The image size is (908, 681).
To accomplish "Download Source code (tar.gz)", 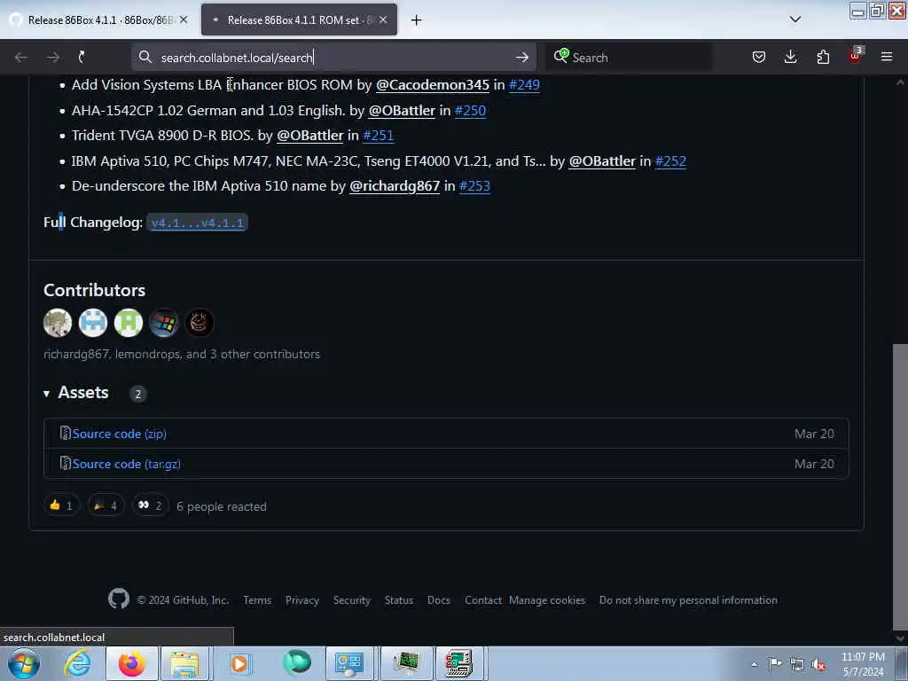I will coord(126,464).
